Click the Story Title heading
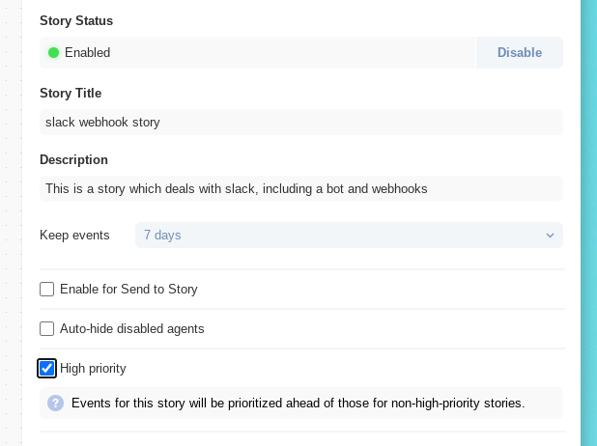This screenshot has height=446, width=597. click(x=71, y=94)
